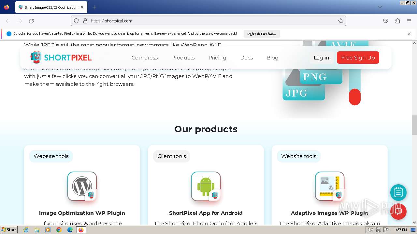Open Firefox View icon in the tab bar
This screenshot has width=417, height=234.
pos(7,7)
